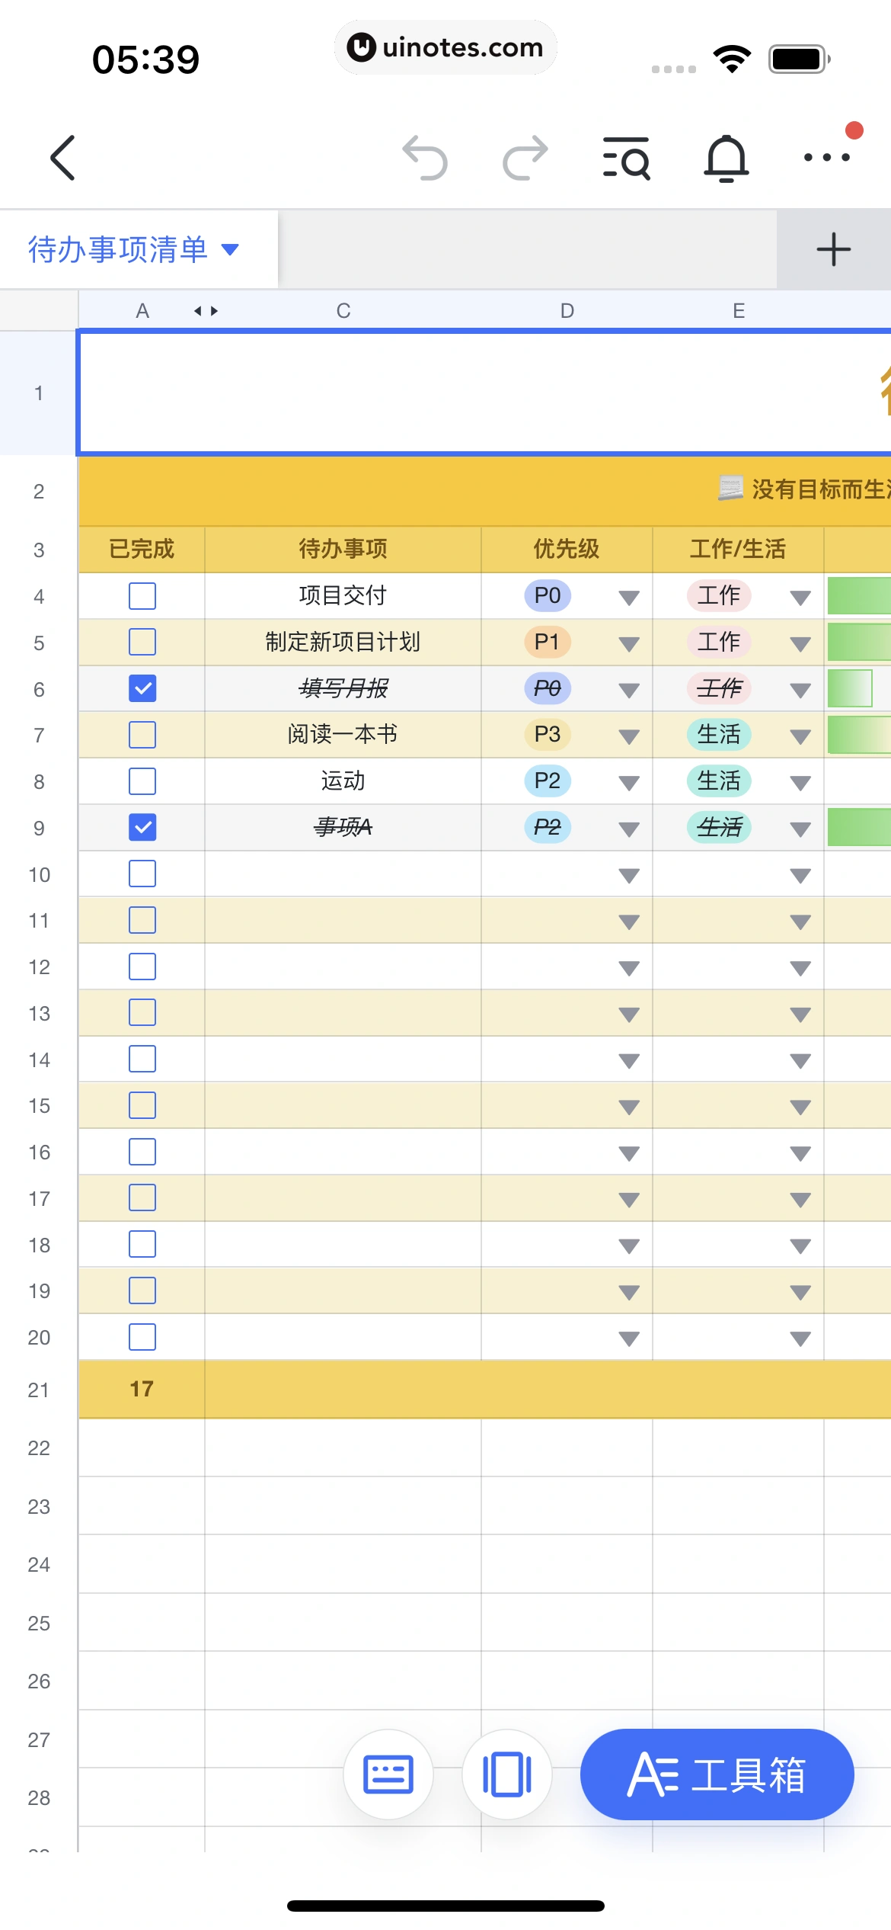The image size is (891, 1930).
Task: Check the 阅读一本书 checkbox
Action: click(142, 735)
